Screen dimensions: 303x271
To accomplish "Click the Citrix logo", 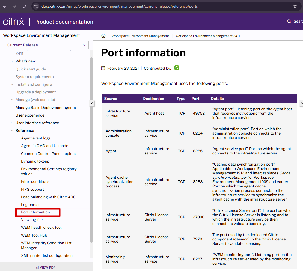I will tap(14, 22).
